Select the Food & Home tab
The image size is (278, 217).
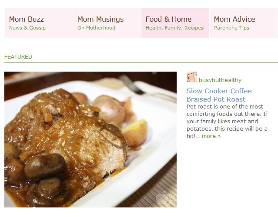point(175,23)
